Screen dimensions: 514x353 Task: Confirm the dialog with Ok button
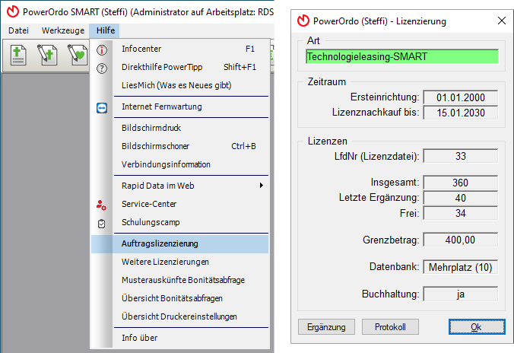pyautogui.click(x=477, y=327)
